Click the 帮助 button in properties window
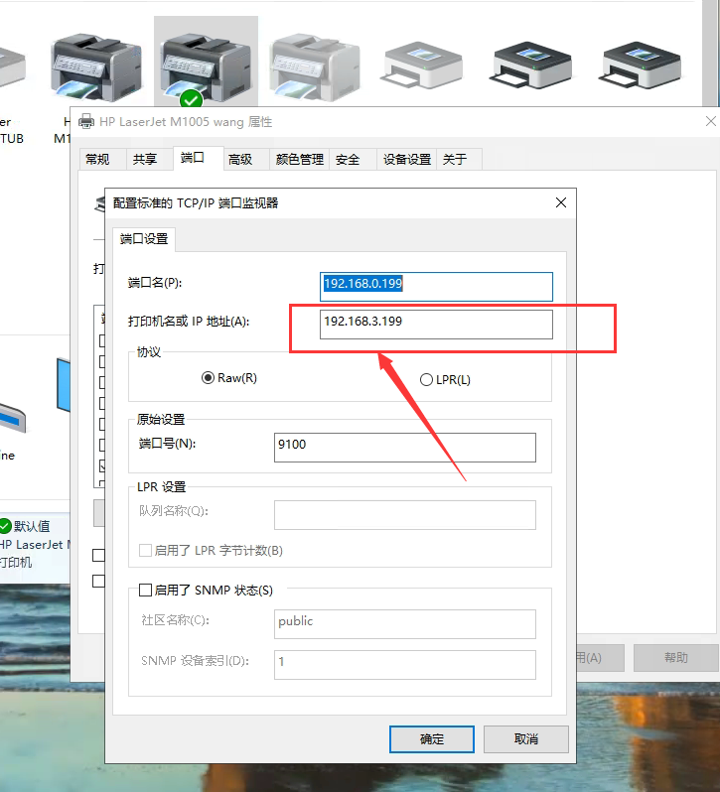The width and height of the screenshot is (720, 792). point(676,658)
